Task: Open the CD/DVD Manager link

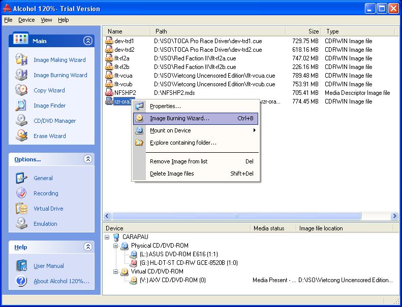Action: pyautogui.click(x=54, y=121)
